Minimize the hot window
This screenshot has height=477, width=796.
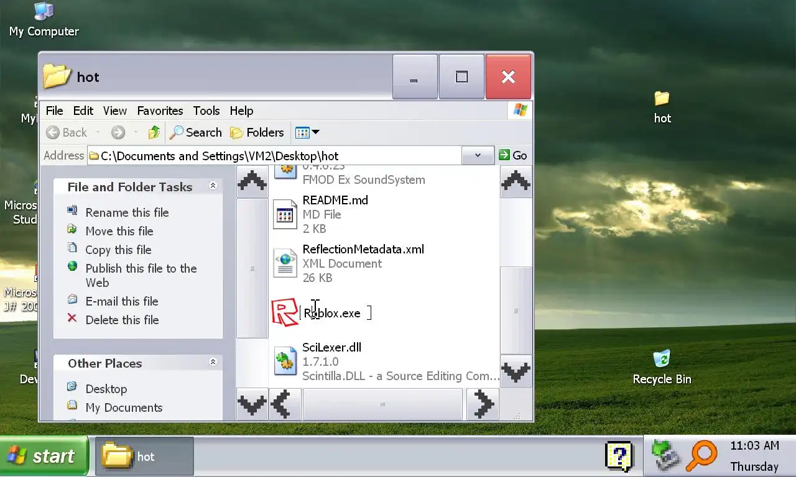click(415, 77)
